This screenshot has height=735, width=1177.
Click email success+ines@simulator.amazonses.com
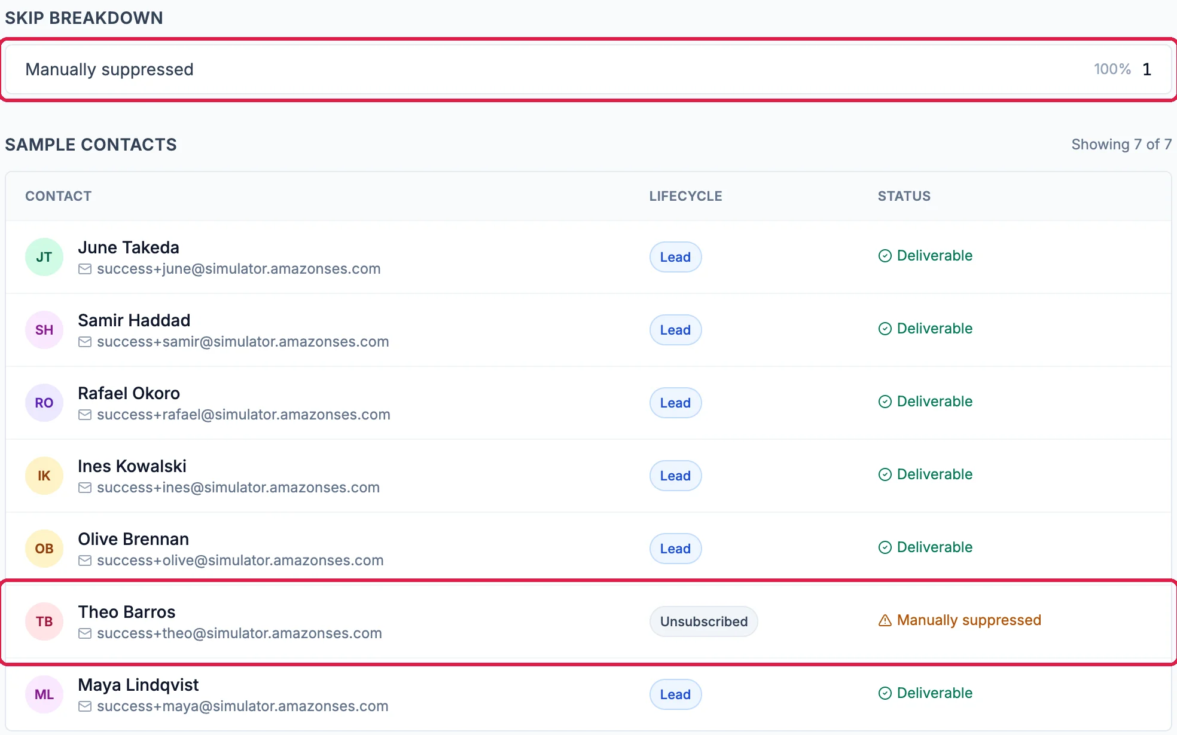pos(238,488)
